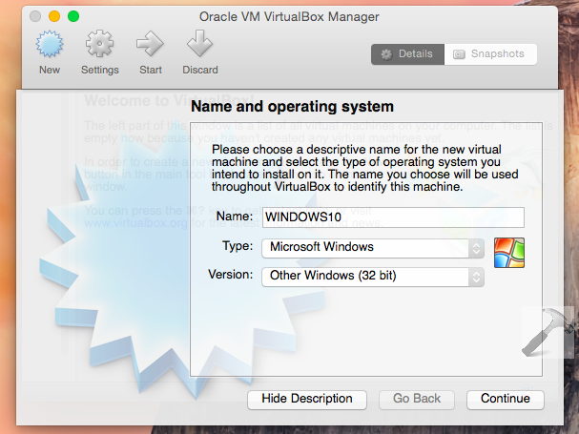Screen dimensions: 579x434
Task: Click the yellow minimize window button
Action: pyautogui.click(x=54, y=16)
